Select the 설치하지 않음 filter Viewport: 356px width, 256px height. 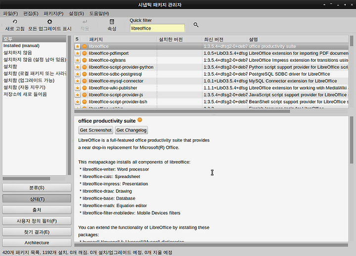point(34,53)
